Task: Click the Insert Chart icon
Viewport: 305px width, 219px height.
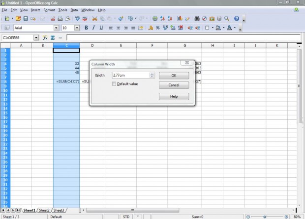Action: coord(181,19)
